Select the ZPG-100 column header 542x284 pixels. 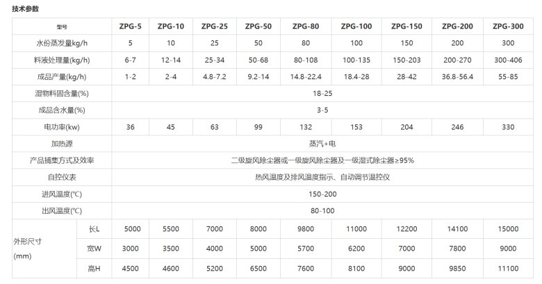click(x=356, y=26)
